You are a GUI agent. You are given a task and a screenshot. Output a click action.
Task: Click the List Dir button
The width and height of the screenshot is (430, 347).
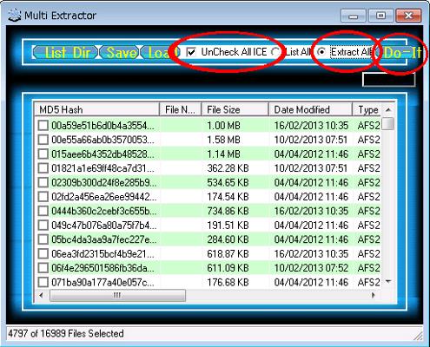tap(65, 53)
